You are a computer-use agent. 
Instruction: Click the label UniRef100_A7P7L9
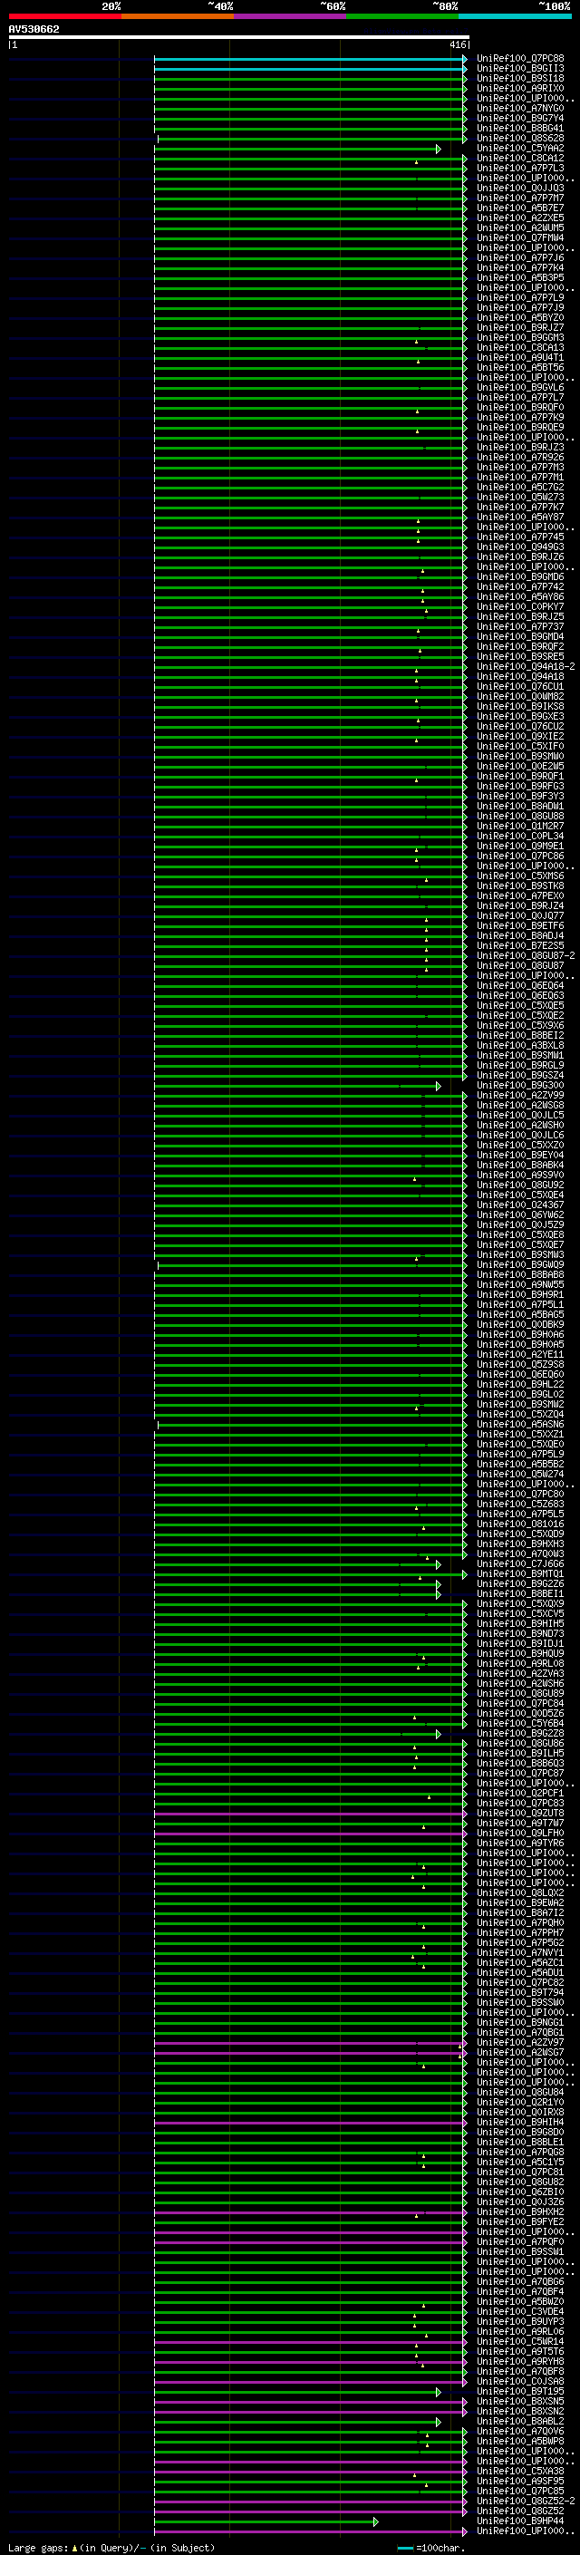[520, 297]
